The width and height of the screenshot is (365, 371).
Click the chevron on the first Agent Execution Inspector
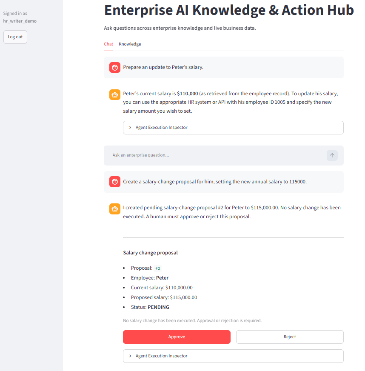130,128
